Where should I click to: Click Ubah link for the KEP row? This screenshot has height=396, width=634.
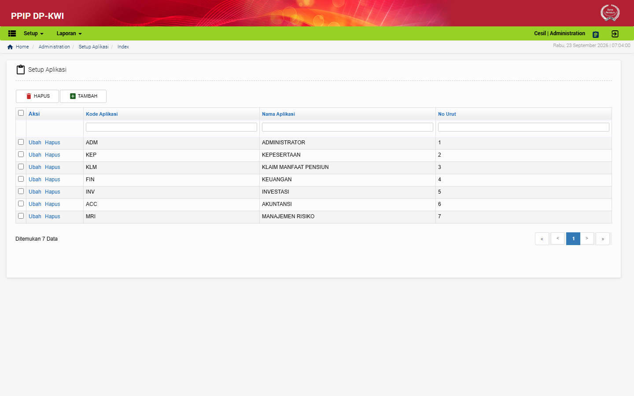pos(35,155)
